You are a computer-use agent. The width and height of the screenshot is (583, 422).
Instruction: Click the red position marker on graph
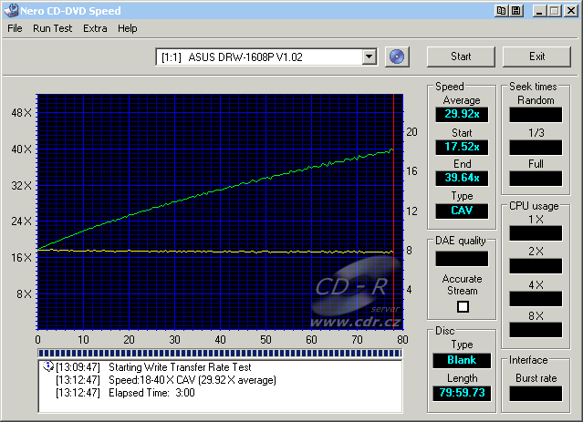coord(394,211)
